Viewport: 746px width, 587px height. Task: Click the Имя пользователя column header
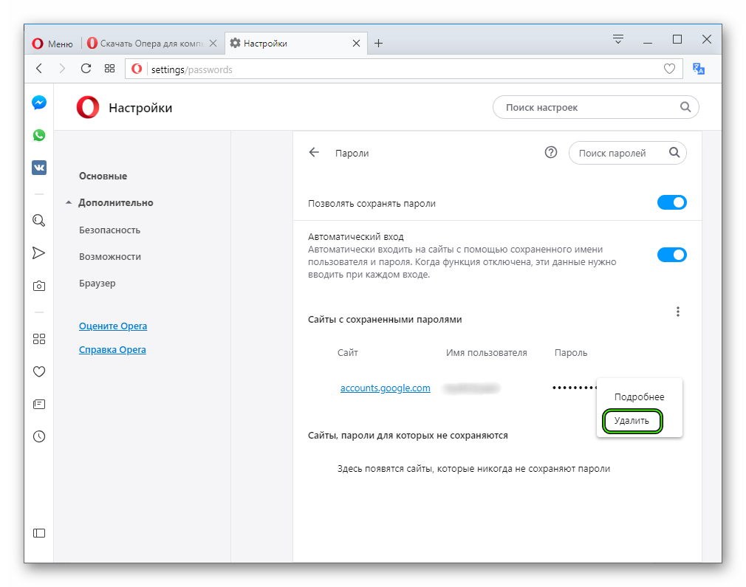[x=487, y=353]
